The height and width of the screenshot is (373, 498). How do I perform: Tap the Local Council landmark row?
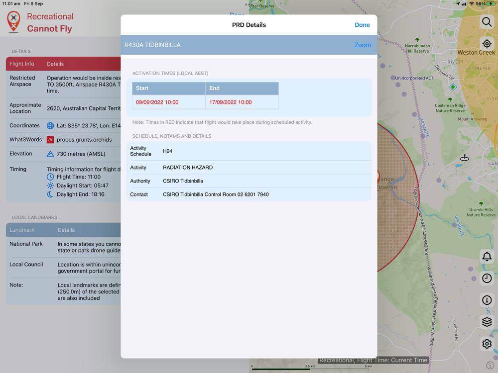click(x=64, y=268)
